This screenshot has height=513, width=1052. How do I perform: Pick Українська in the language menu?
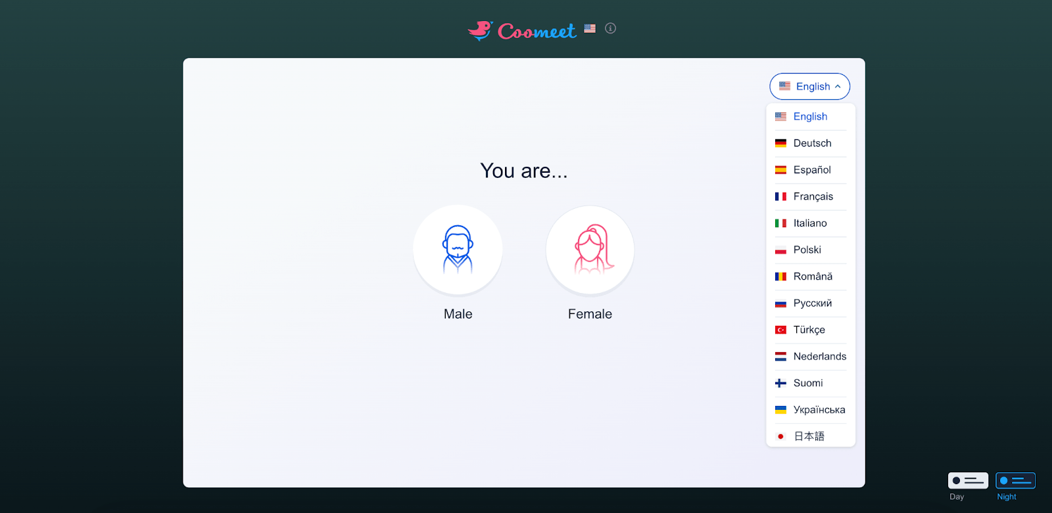819,410
